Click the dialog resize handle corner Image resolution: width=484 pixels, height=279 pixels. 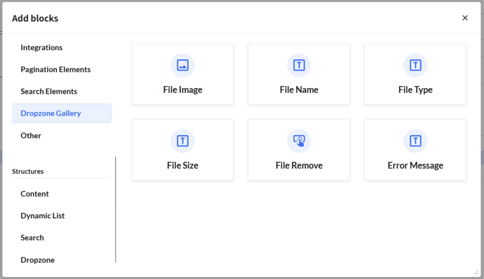[476, 271]
